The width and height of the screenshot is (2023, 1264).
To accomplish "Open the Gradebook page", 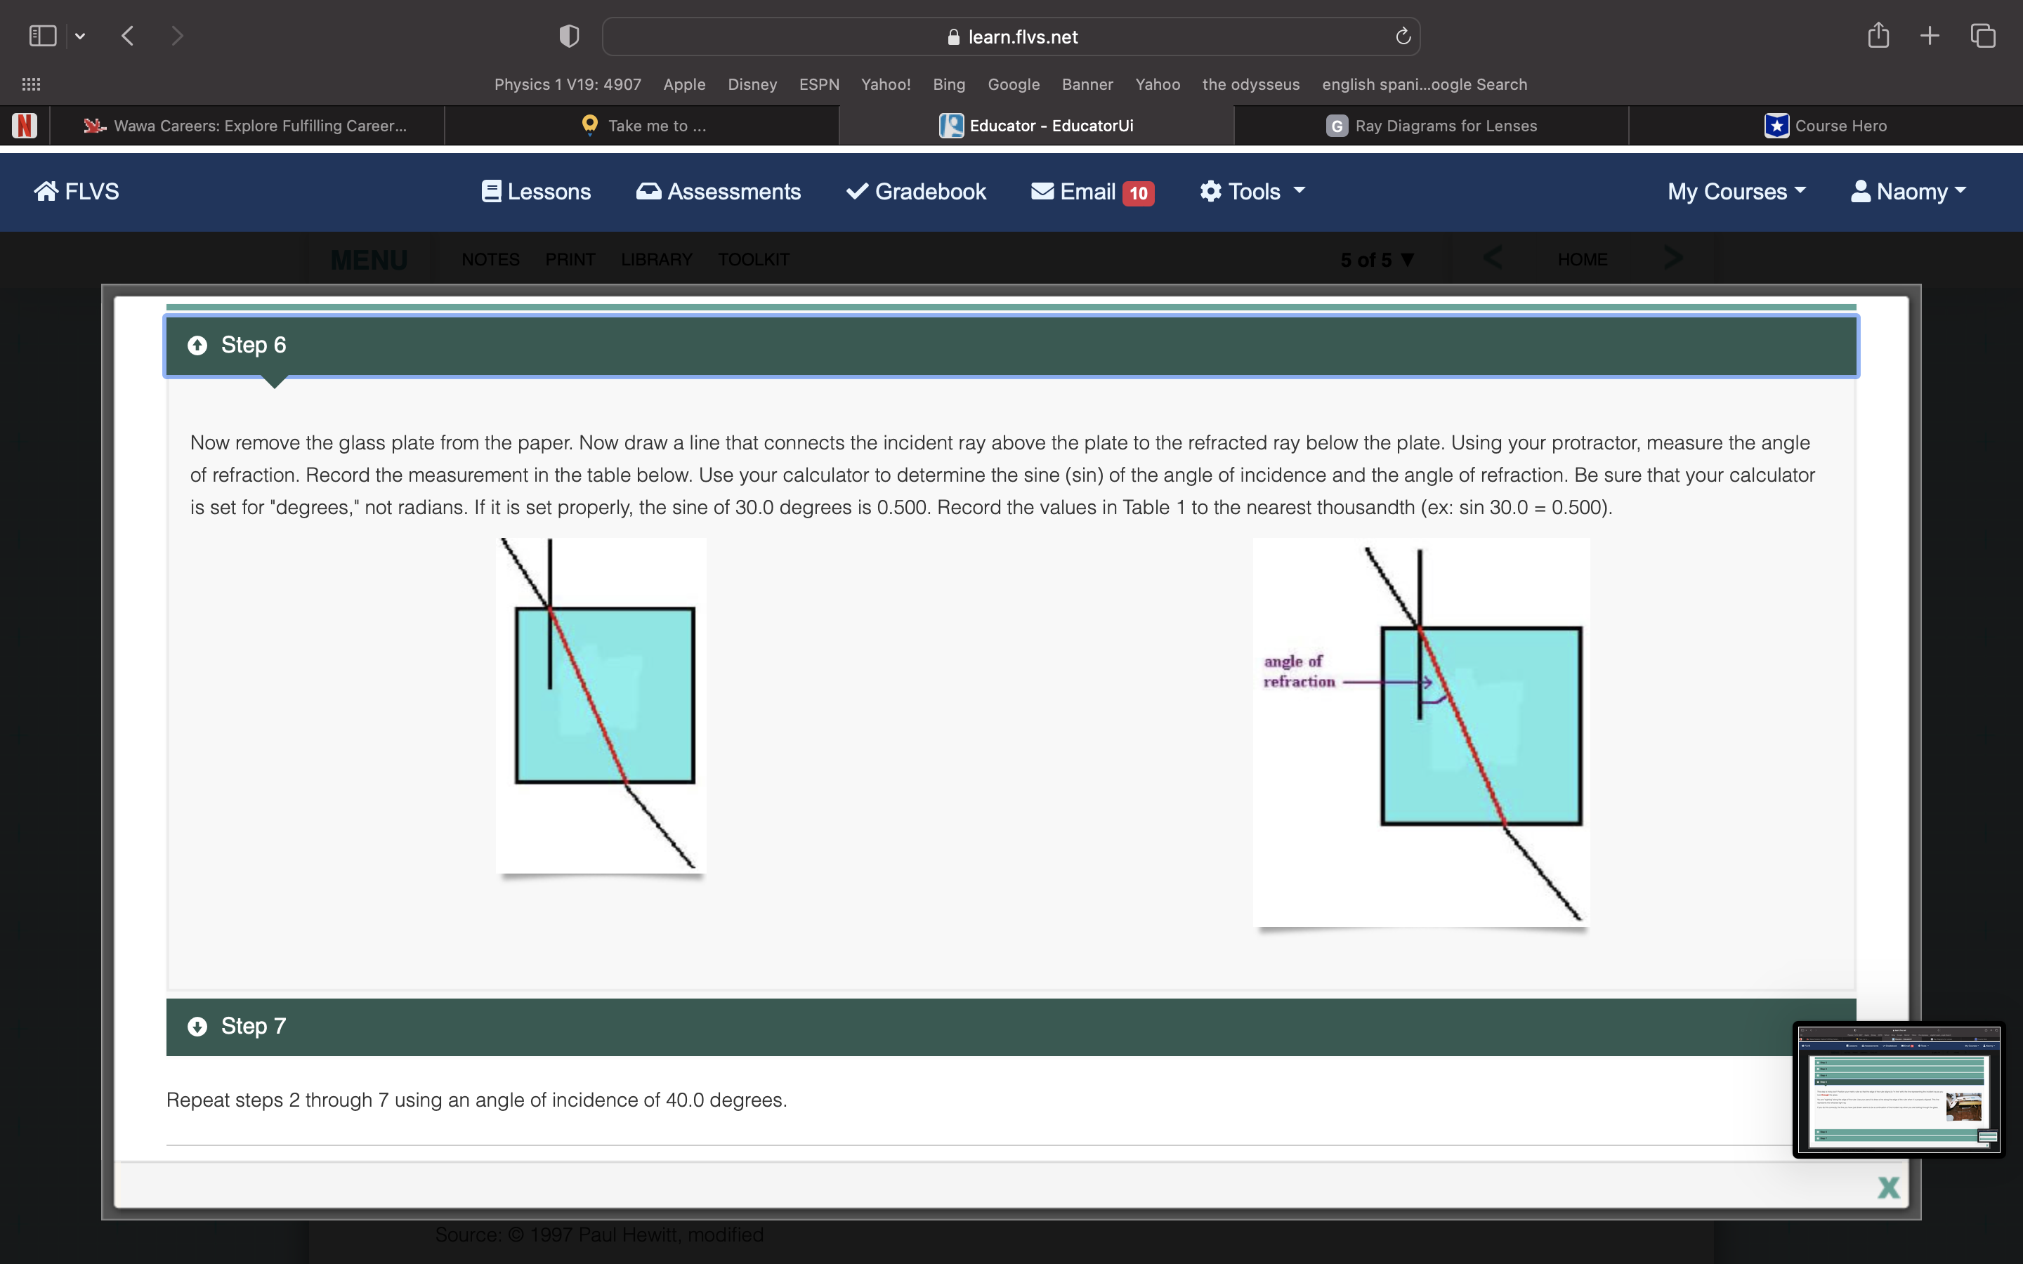I will pos(916,192).
